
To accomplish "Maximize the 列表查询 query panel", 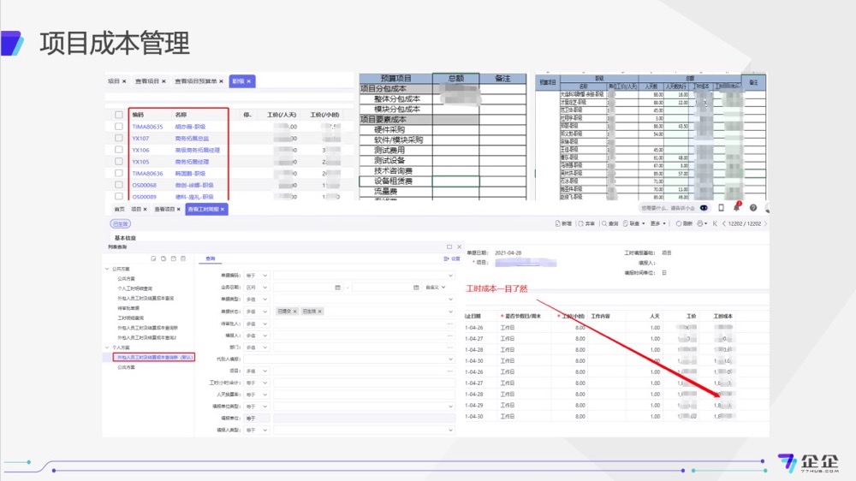I will [450, 246].
